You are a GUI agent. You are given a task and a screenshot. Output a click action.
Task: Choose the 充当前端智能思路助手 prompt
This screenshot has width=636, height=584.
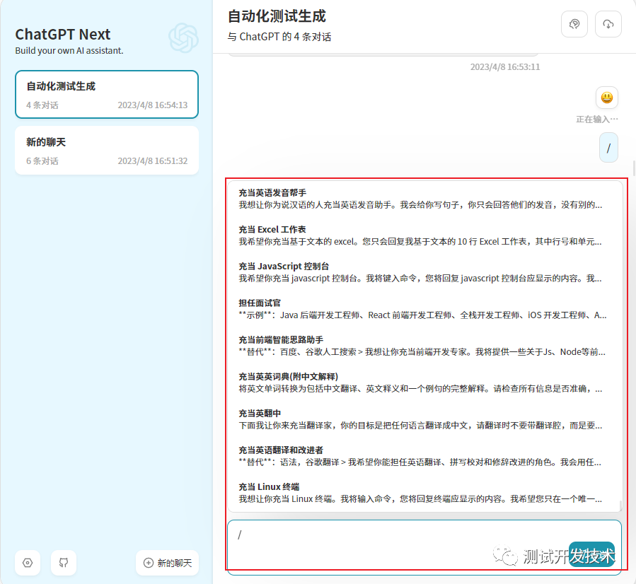point(424,346)
